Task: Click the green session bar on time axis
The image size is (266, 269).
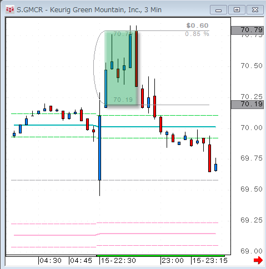Action: tap(160, 256)
